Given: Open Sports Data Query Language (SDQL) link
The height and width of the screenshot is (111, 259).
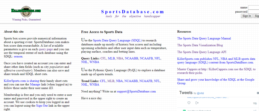Looking at the screenshot, I should (x=117, y=40).
